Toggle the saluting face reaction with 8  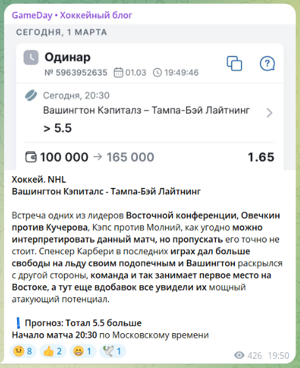[x=23, y=351]
